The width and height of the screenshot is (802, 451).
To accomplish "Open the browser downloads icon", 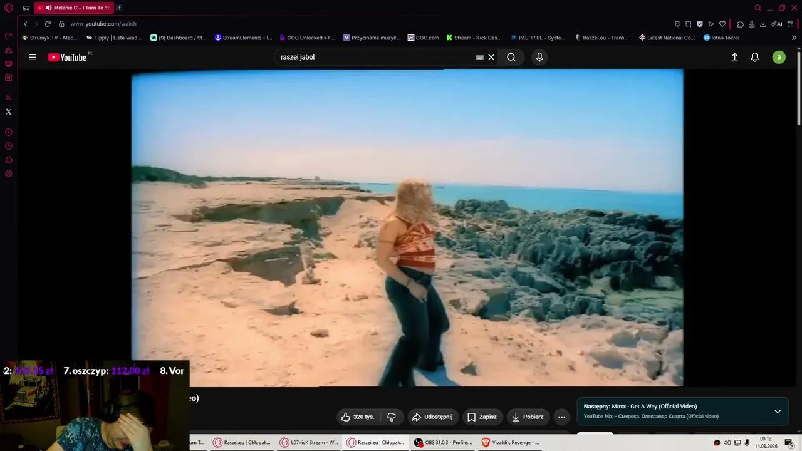I will pos(763,24).
